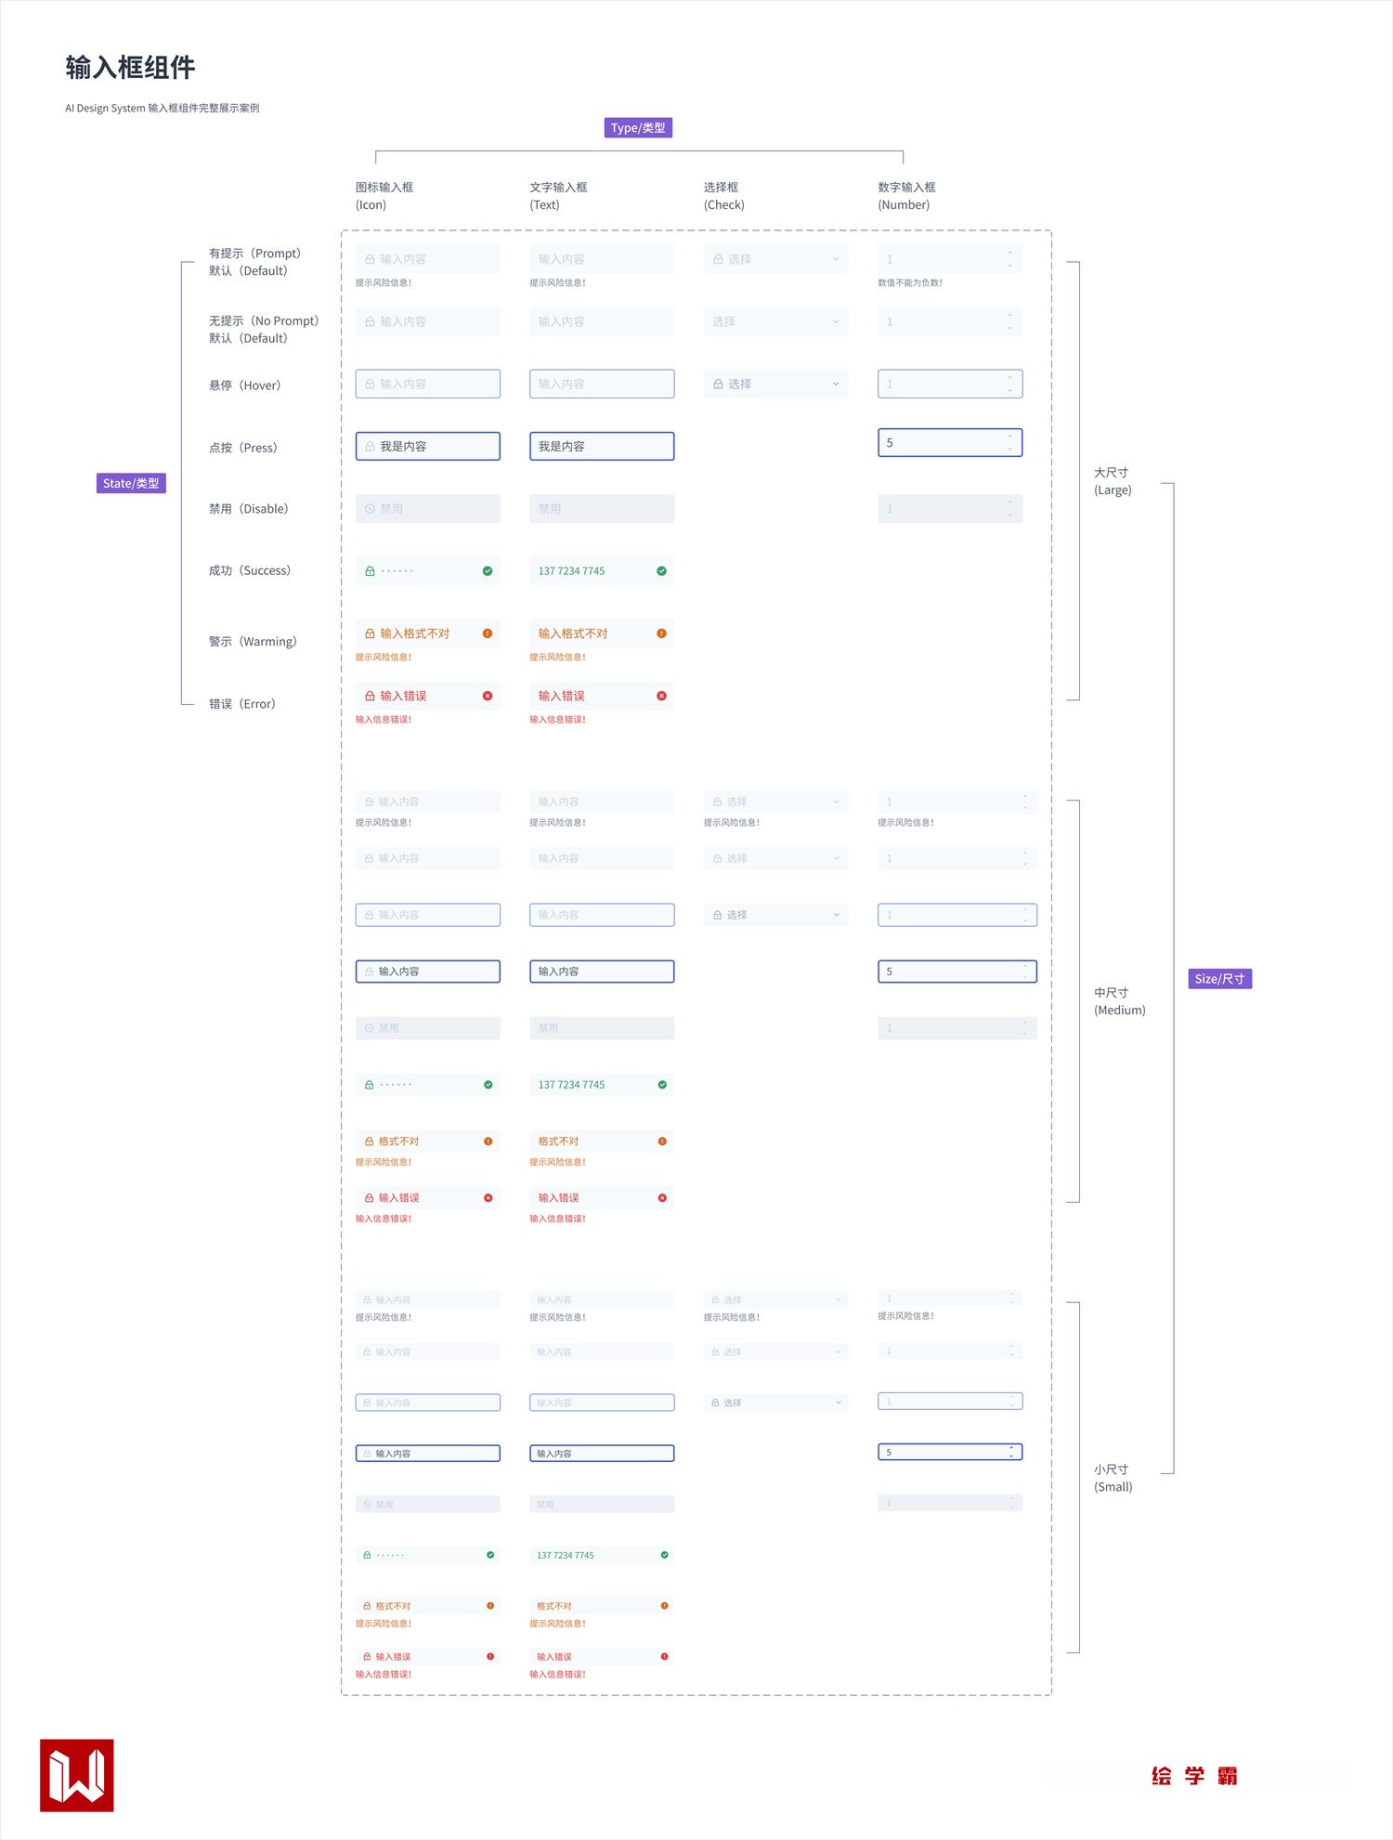Click red error icon in large lock-icon 输入错误 field
Screen dimensions: 1393x1840
(x=488, y=696)
